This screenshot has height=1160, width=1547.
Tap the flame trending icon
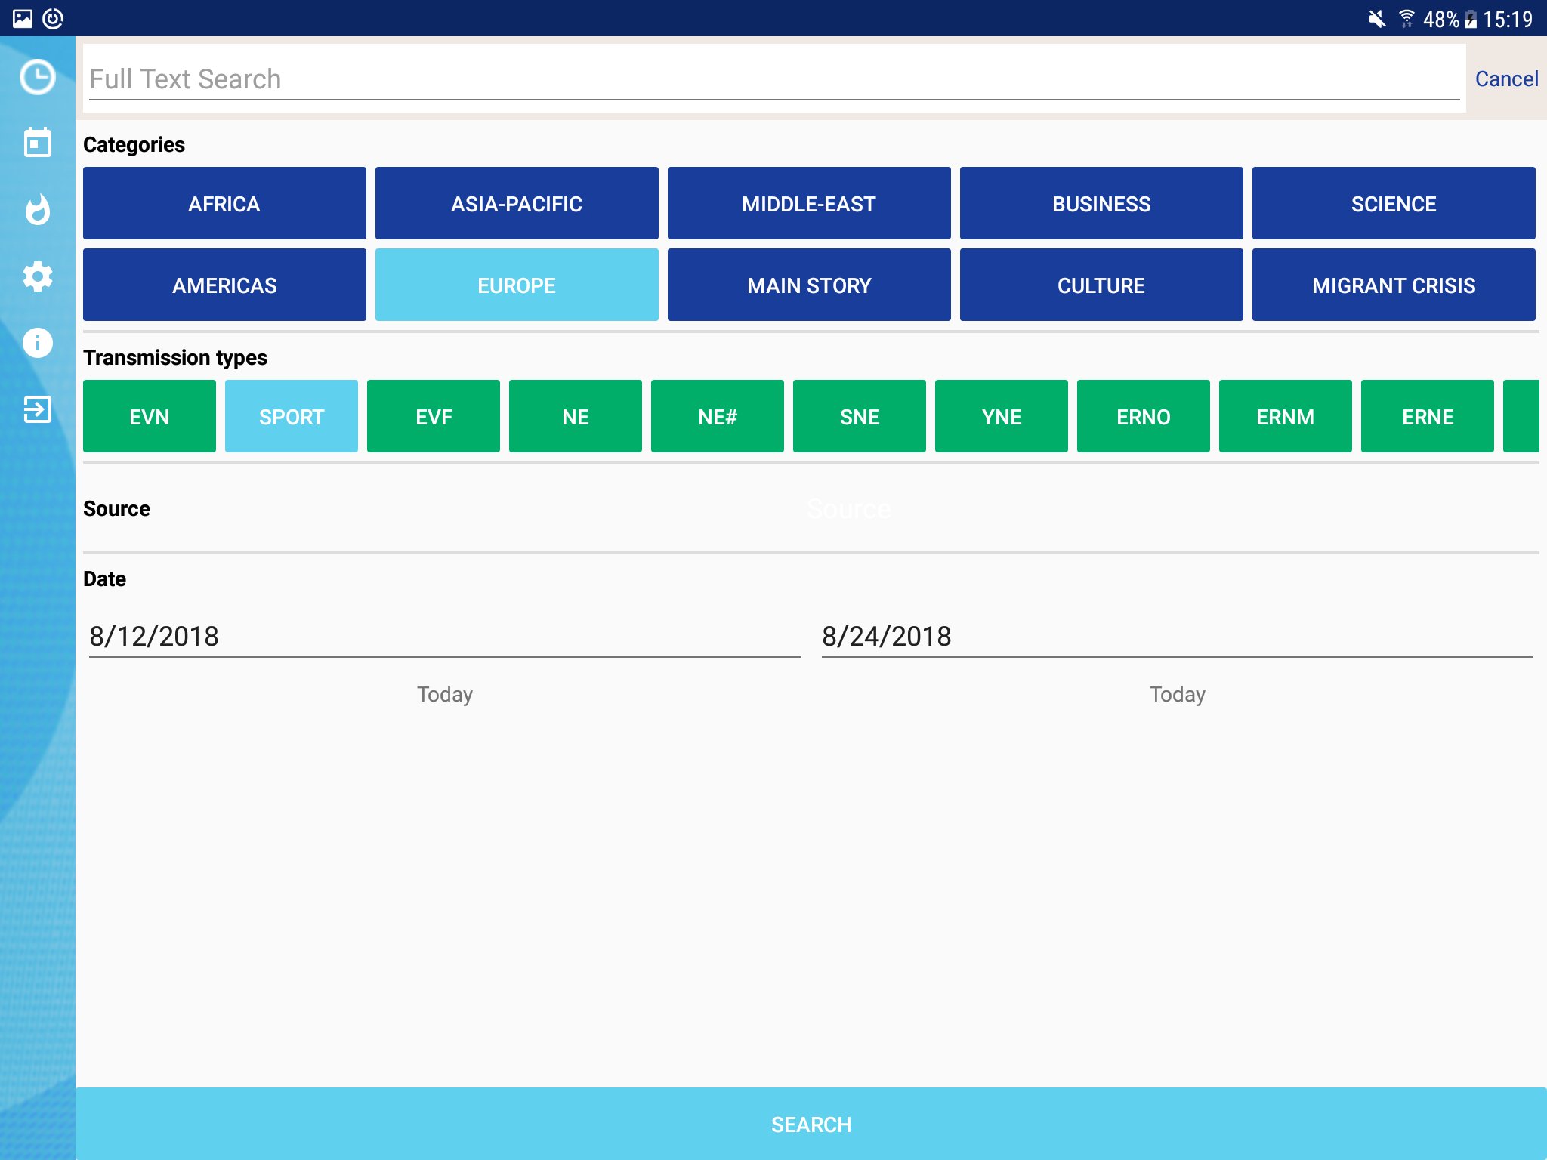point(37,210)
